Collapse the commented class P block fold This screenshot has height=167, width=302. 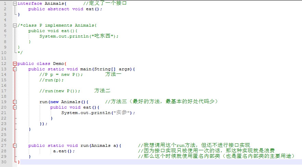(15, 25)
